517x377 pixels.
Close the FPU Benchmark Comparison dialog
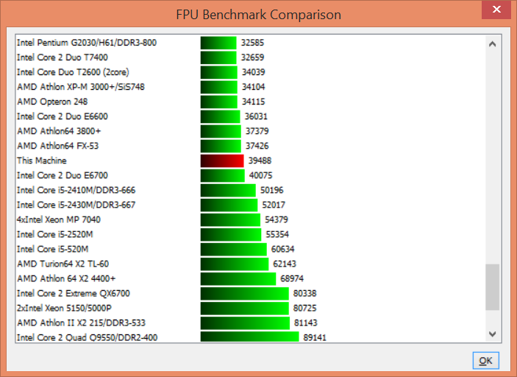(496, 10)
